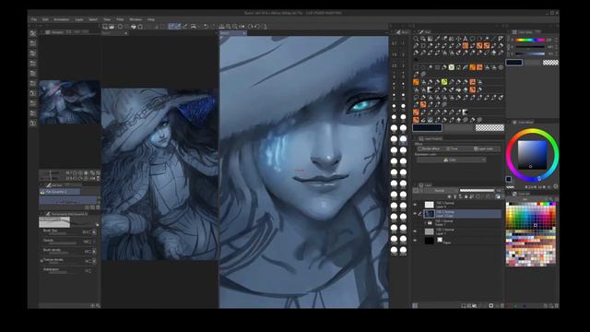Open the Normal blending mode dropdown

point(441,191)
